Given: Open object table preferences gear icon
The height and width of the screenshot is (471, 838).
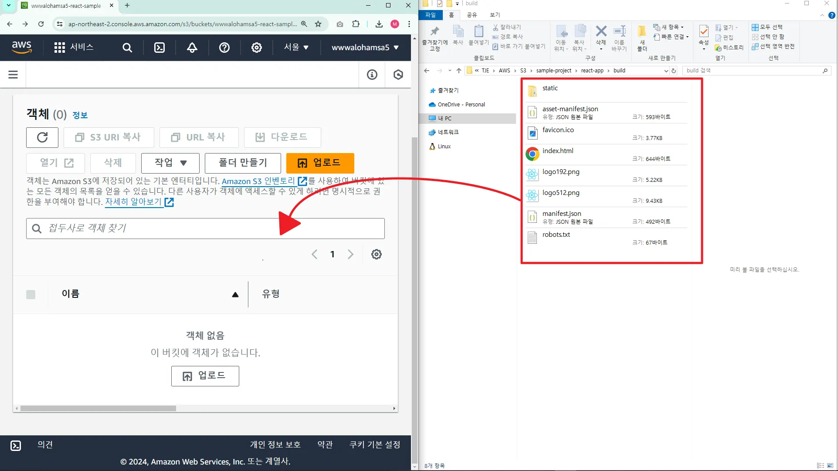Looking at the screenshot, I should tap(376, 254).
